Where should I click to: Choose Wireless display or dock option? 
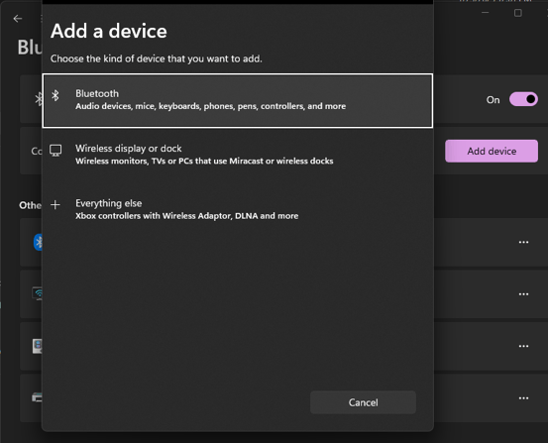coord(237,155)
